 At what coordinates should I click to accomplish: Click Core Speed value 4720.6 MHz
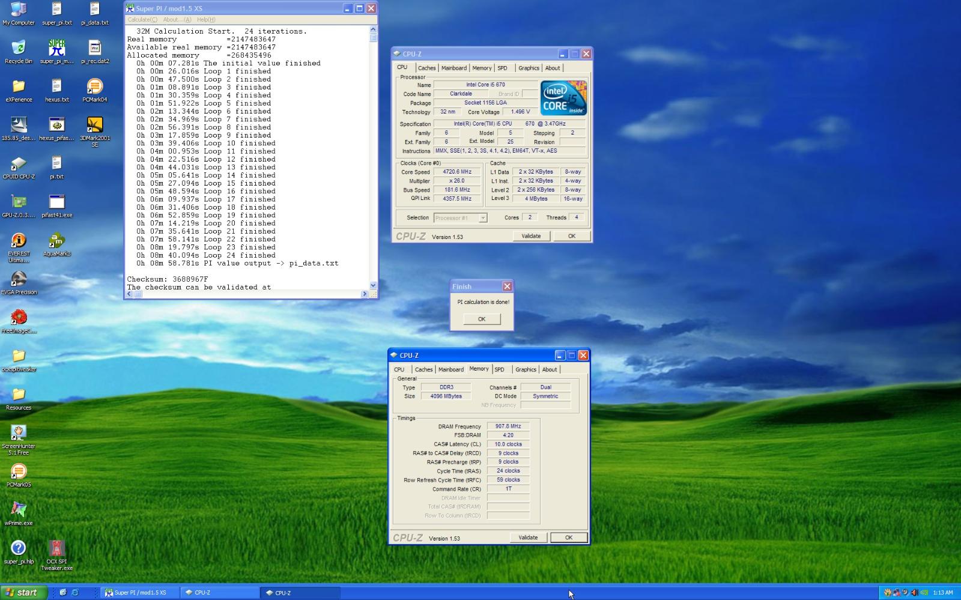tap(458, 172)
